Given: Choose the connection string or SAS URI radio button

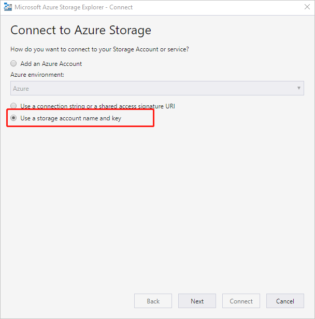Looking at the screenshot, I should click(13, 106).
